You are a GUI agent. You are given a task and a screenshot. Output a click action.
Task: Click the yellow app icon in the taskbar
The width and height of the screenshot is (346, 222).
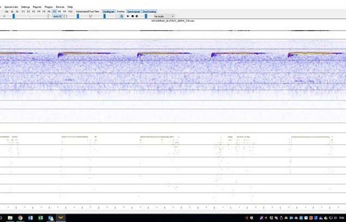pyautogui.click(x=60, y=218)
